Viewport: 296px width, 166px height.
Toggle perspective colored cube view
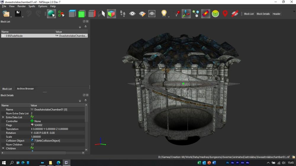111,14
